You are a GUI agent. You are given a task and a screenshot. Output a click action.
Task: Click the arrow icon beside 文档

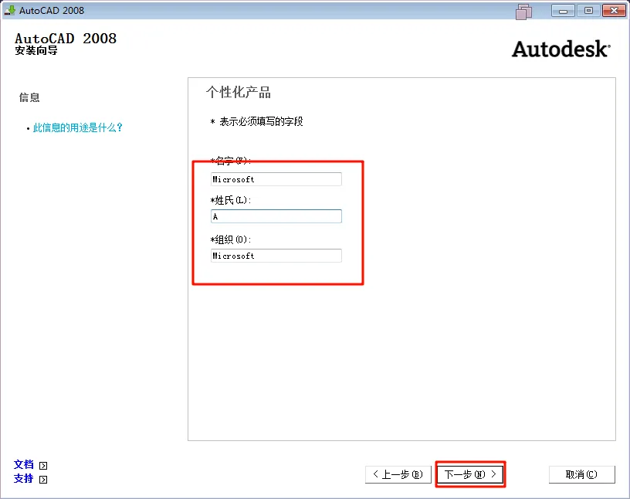(x=43, y=466)
